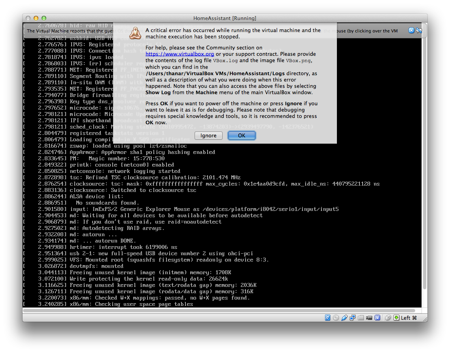Image resolution: width=450 pixels, height=353 pixels.
Task: Click Ignore to keep VM for debugging
Action: [x=208, y=136]
